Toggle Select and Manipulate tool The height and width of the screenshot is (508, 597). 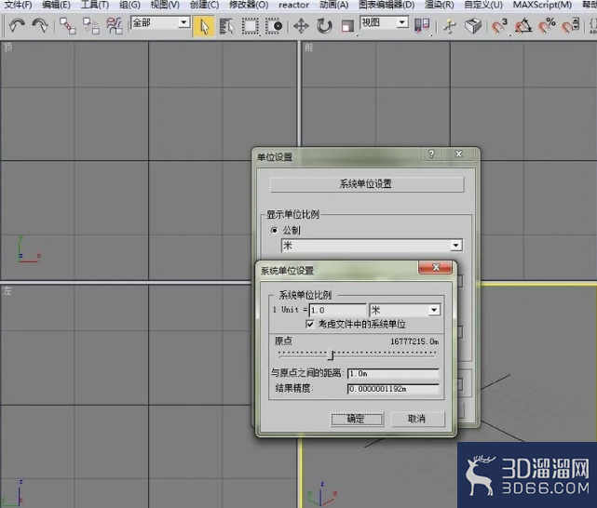pyautogui.click(x=450, y=26)
